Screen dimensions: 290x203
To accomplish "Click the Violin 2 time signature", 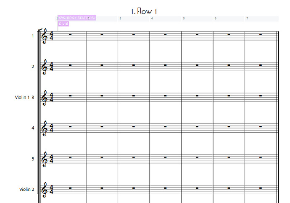I will (x=51, y=190).
